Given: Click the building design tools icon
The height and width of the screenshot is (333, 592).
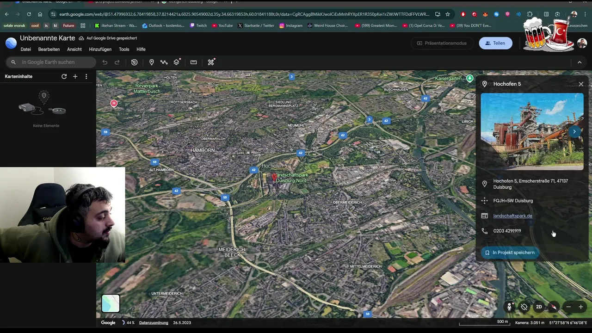Looking at the screenshot, I should pos(211,62).
